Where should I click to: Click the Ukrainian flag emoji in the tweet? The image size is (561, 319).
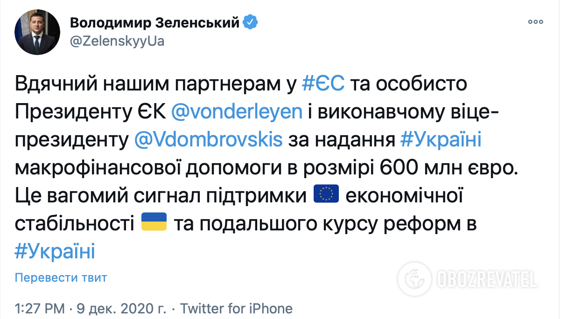[x=154, y=222]
